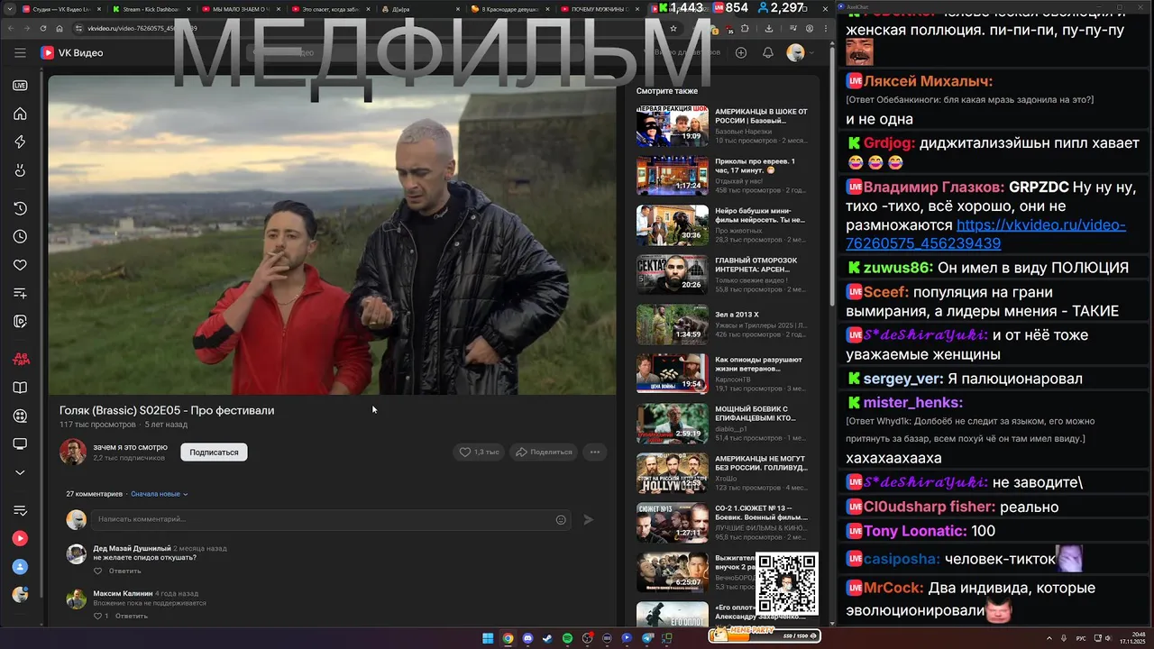Screen dimensions: 1154x649
Task: Open Steam from taskbar
Action: pos(547,638)
